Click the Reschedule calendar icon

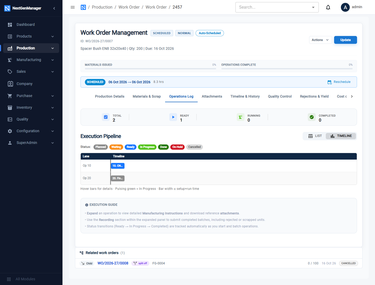pos(329,82)
